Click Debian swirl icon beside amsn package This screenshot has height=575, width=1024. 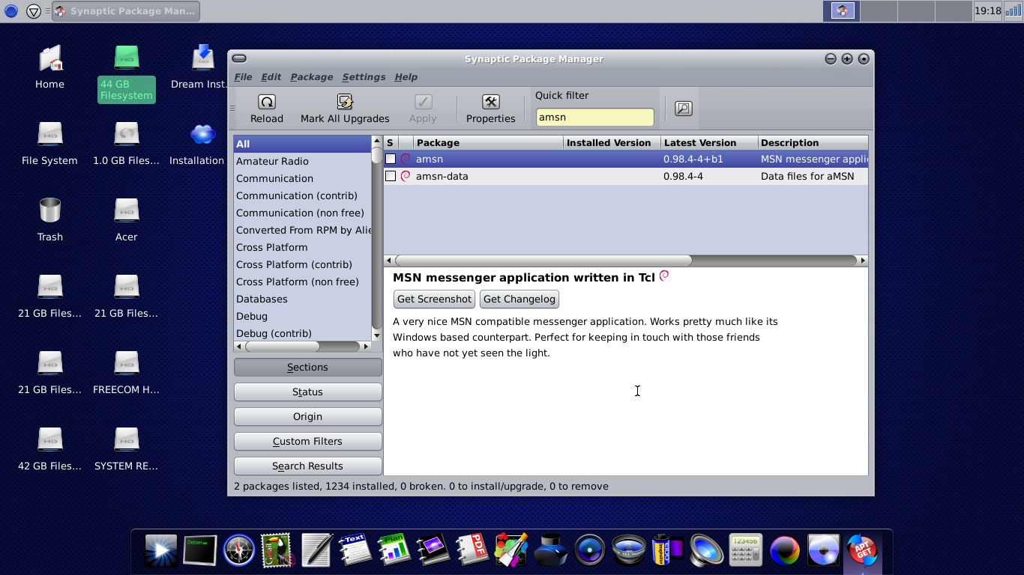click(x=406, y=159)
